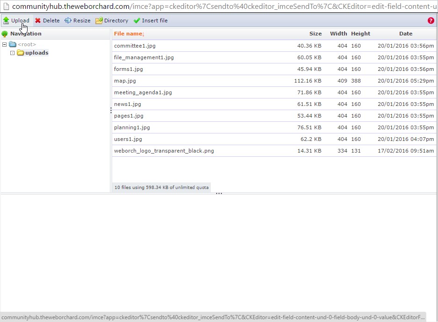438x322 pixels.
Task: Click the 388 height value of map.jpg
Action: coord(356,81)
